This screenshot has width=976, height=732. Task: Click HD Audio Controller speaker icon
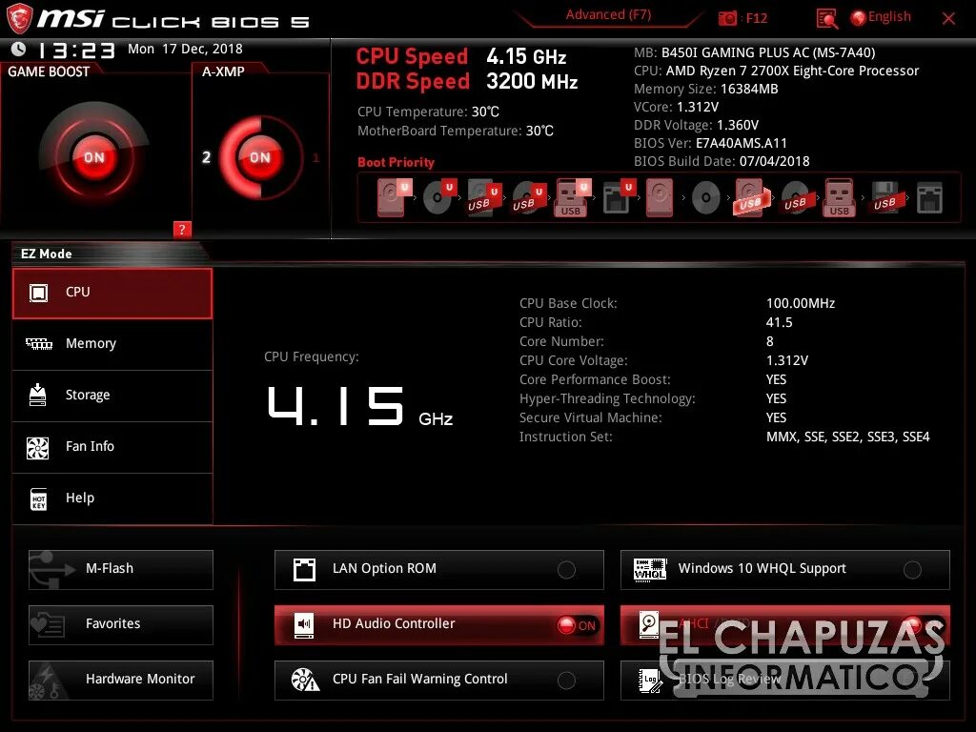coord(304,625)
